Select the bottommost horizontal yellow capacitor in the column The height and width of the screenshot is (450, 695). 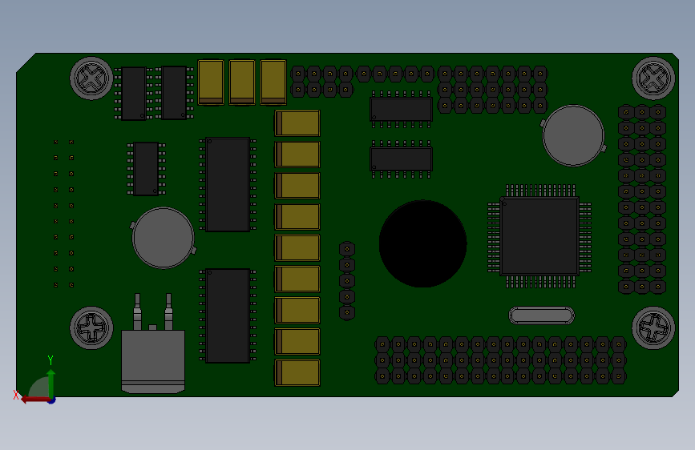297,372
